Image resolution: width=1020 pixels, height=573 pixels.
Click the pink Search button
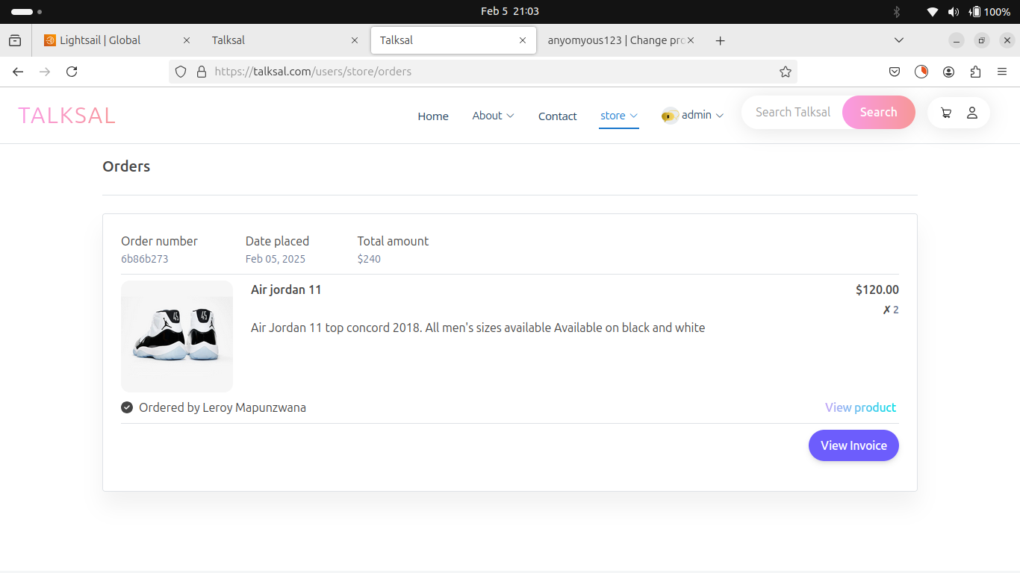[x=878, y=112]
